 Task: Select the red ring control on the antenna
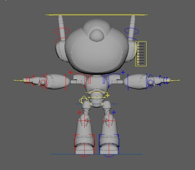click(x=62, y=31)
